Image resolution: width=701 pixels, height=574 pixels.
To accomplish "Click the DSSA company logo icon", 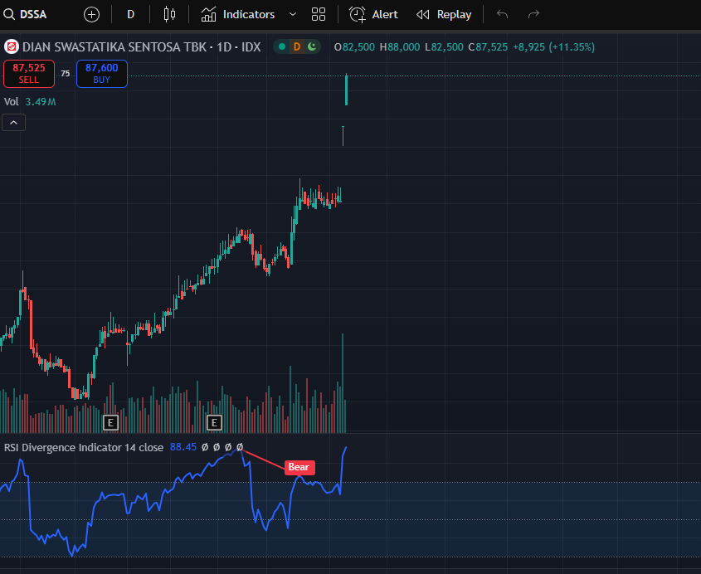I will coord(11,46).
